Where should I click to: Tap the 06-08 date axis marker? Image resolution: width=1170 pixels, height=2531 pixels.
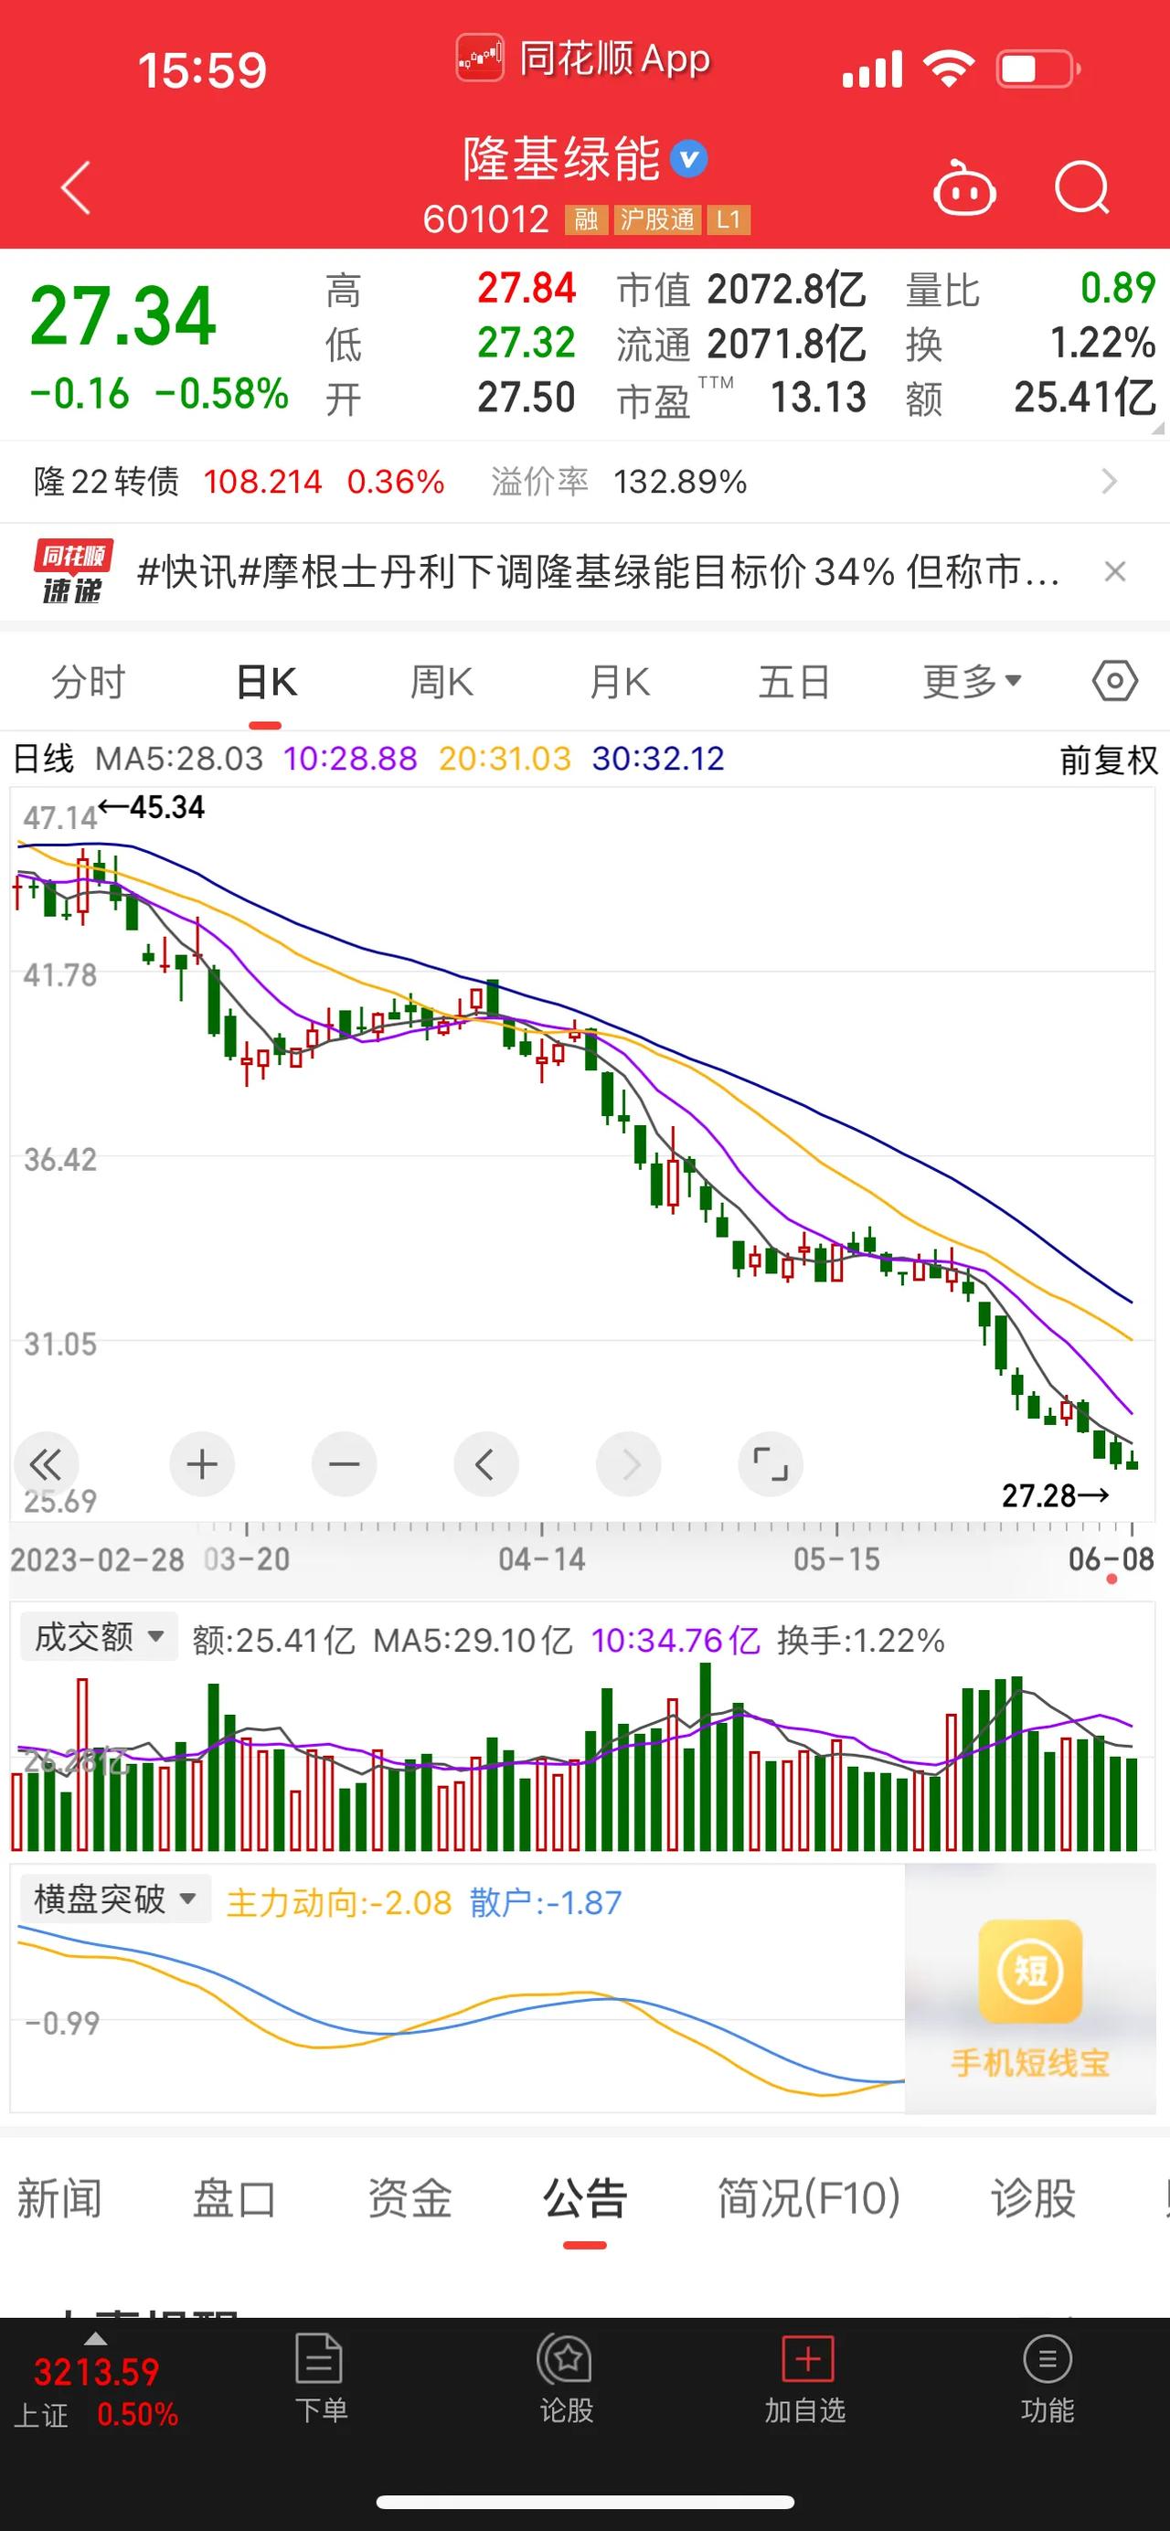[1111, 1558]
